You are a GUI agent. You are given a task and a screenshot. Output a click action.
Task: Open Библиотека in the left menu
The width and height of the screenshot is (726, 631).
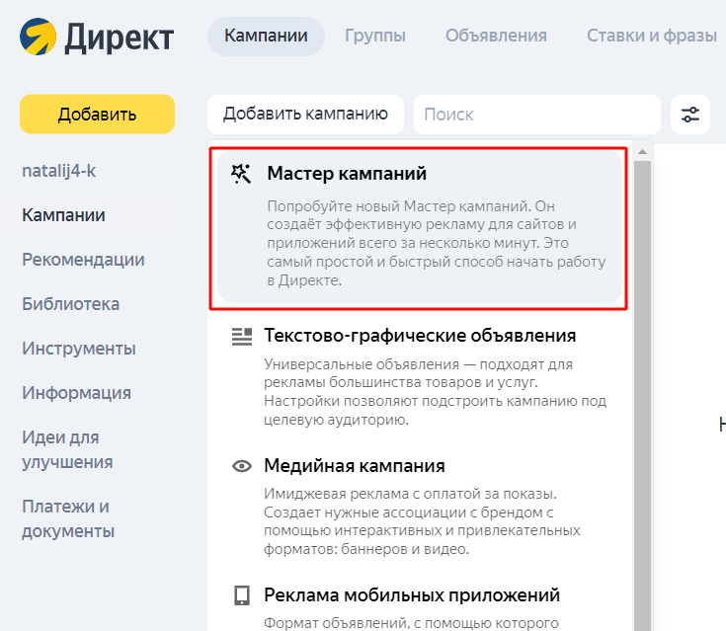click(x=70, y=304)
